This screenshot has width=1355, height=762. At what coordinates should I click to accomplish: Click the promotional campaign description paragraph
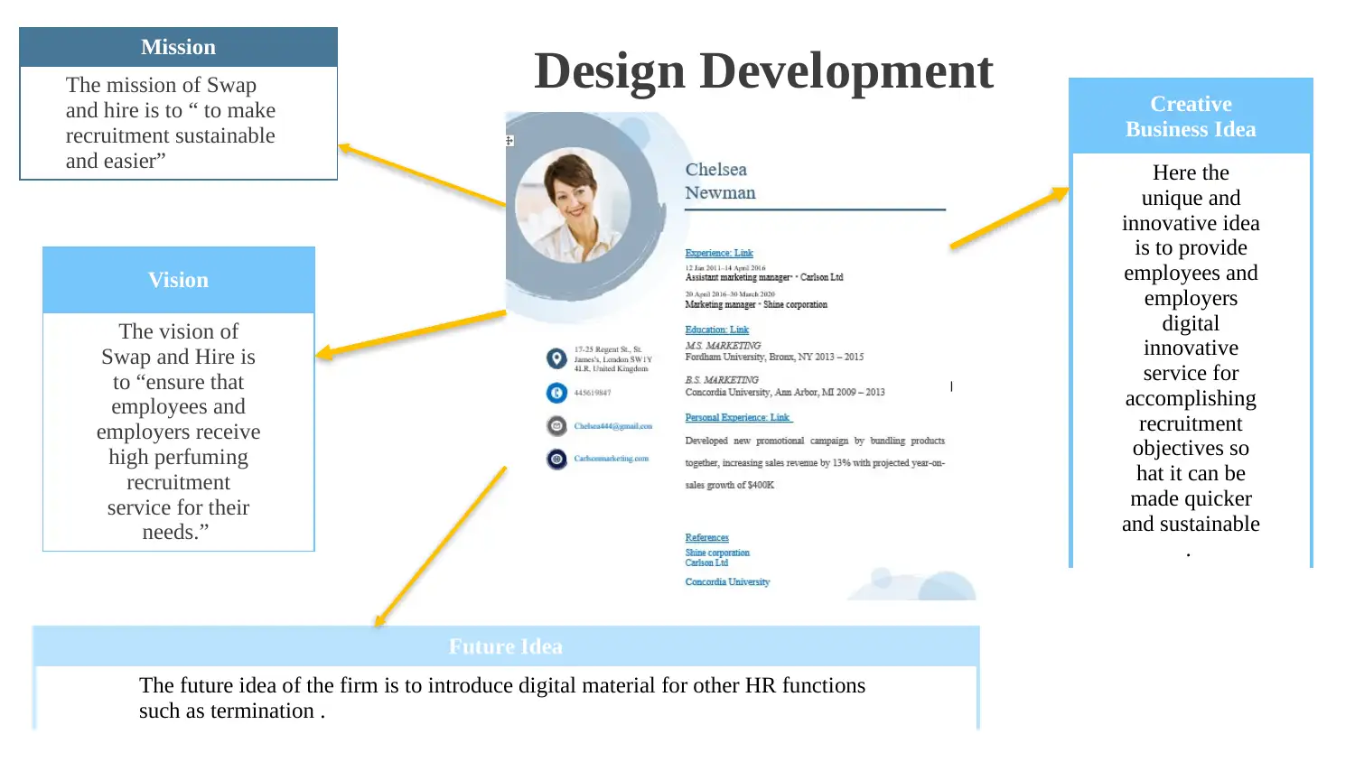tap(815, 463)
